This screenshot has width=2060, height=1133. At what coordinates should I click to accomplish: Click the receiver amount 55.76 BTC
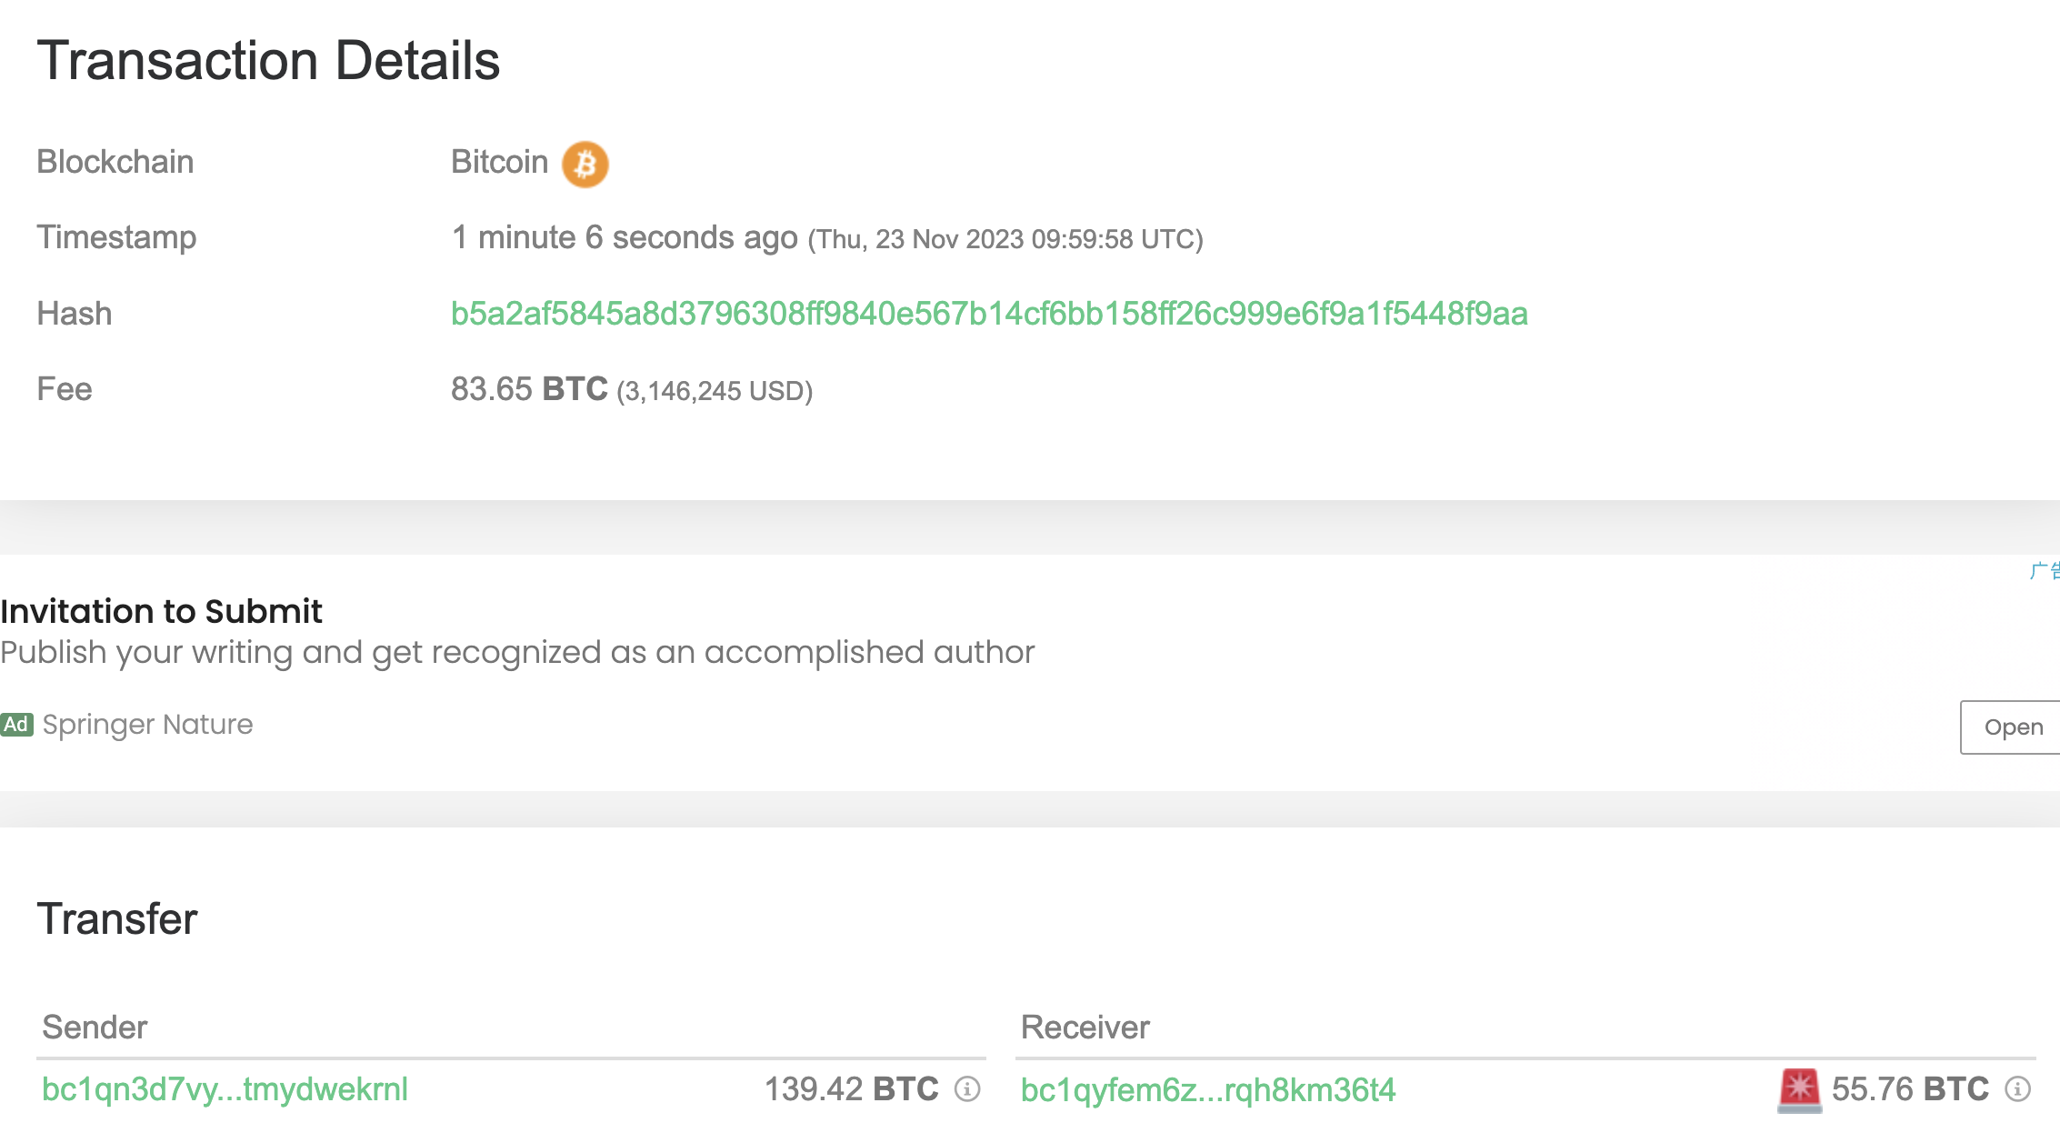click(x=1910, y=1089)
